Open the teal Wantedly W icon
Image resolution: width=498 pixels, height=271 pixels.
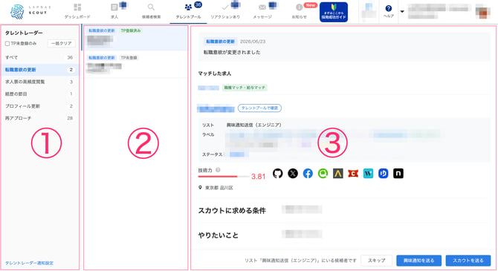[x=368, y=173]
